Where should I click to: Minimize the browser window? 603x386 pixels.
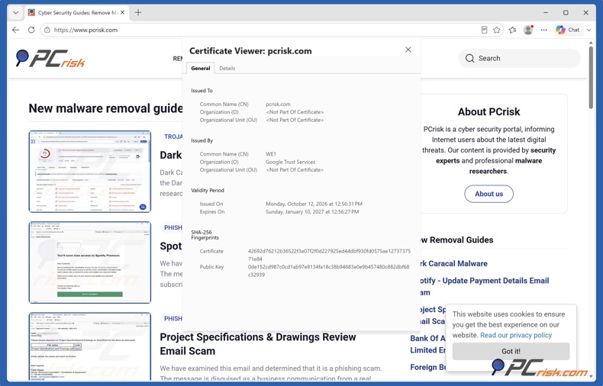tap(546, 13)
